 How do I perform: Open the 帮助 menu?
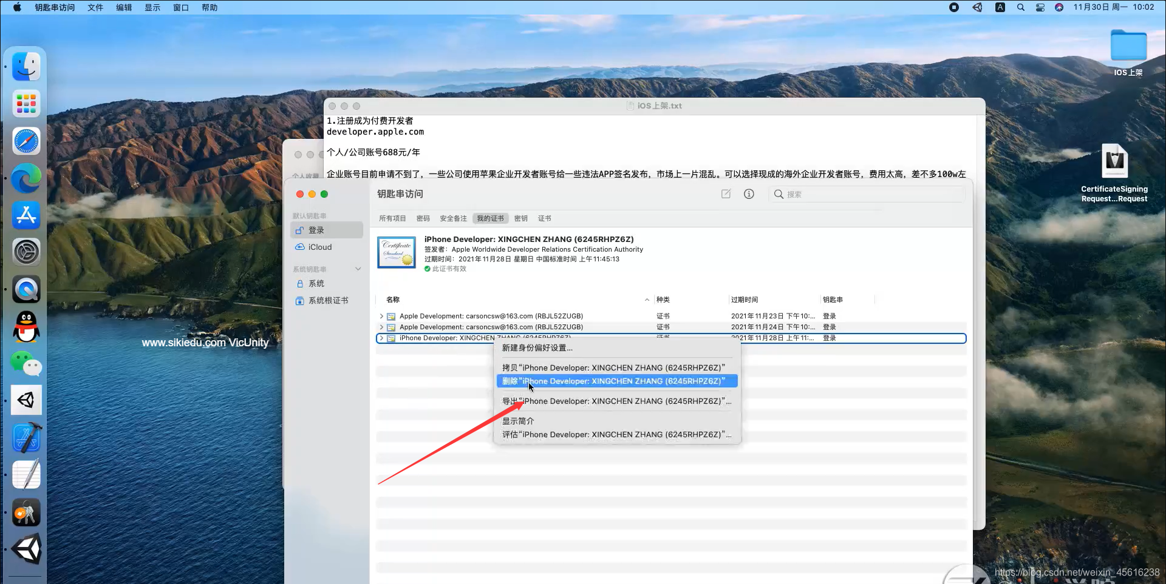(x=210, y=7)
